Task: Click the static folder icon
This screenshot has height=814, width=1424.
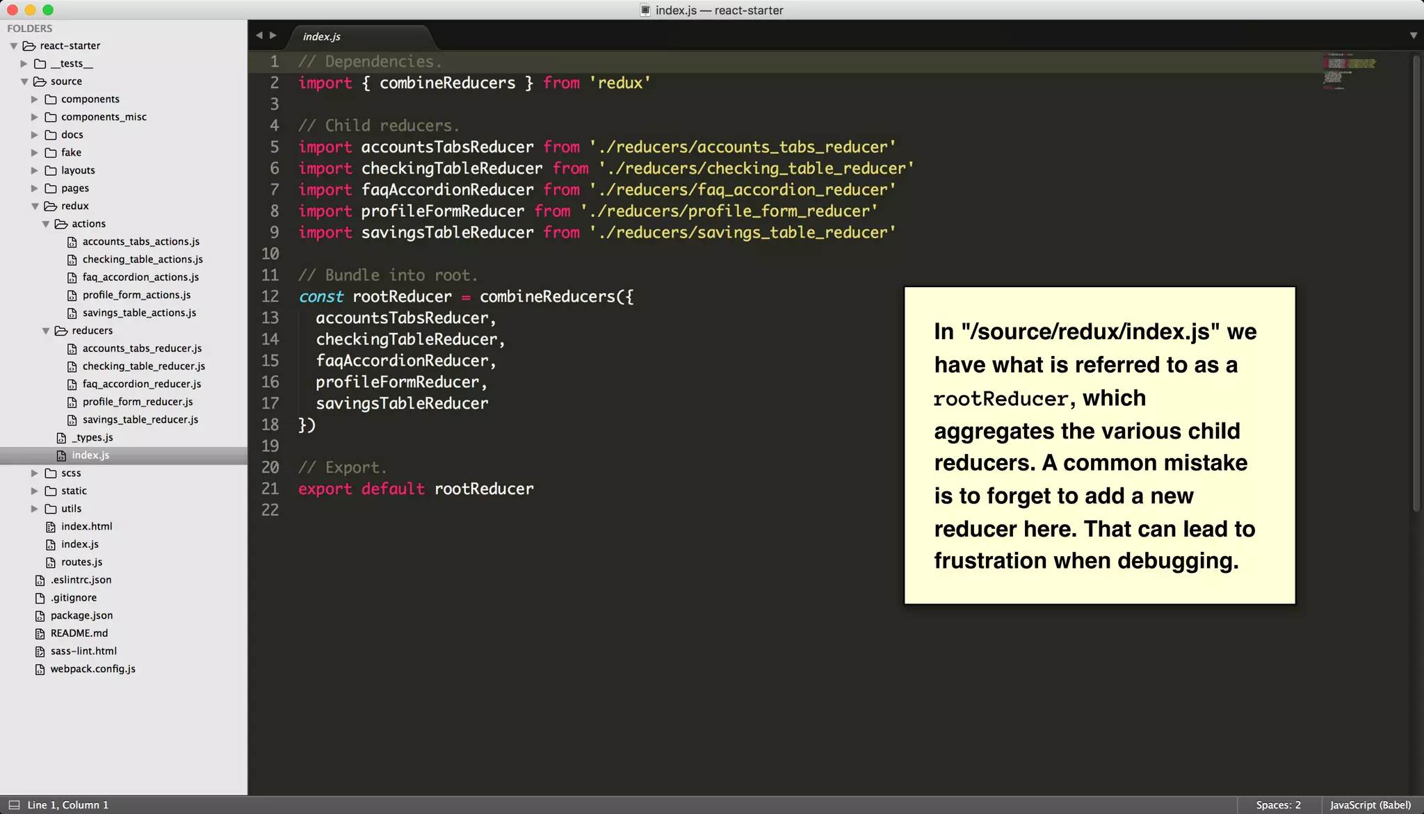Action: [51, 491]
